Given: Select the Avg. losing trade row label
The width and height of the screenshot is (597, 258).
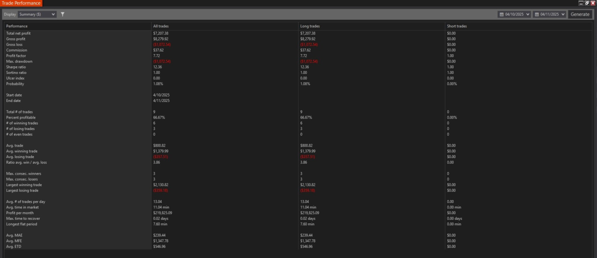Looking at the screenshot, I should pyautogui.click(x=20, y=156).
